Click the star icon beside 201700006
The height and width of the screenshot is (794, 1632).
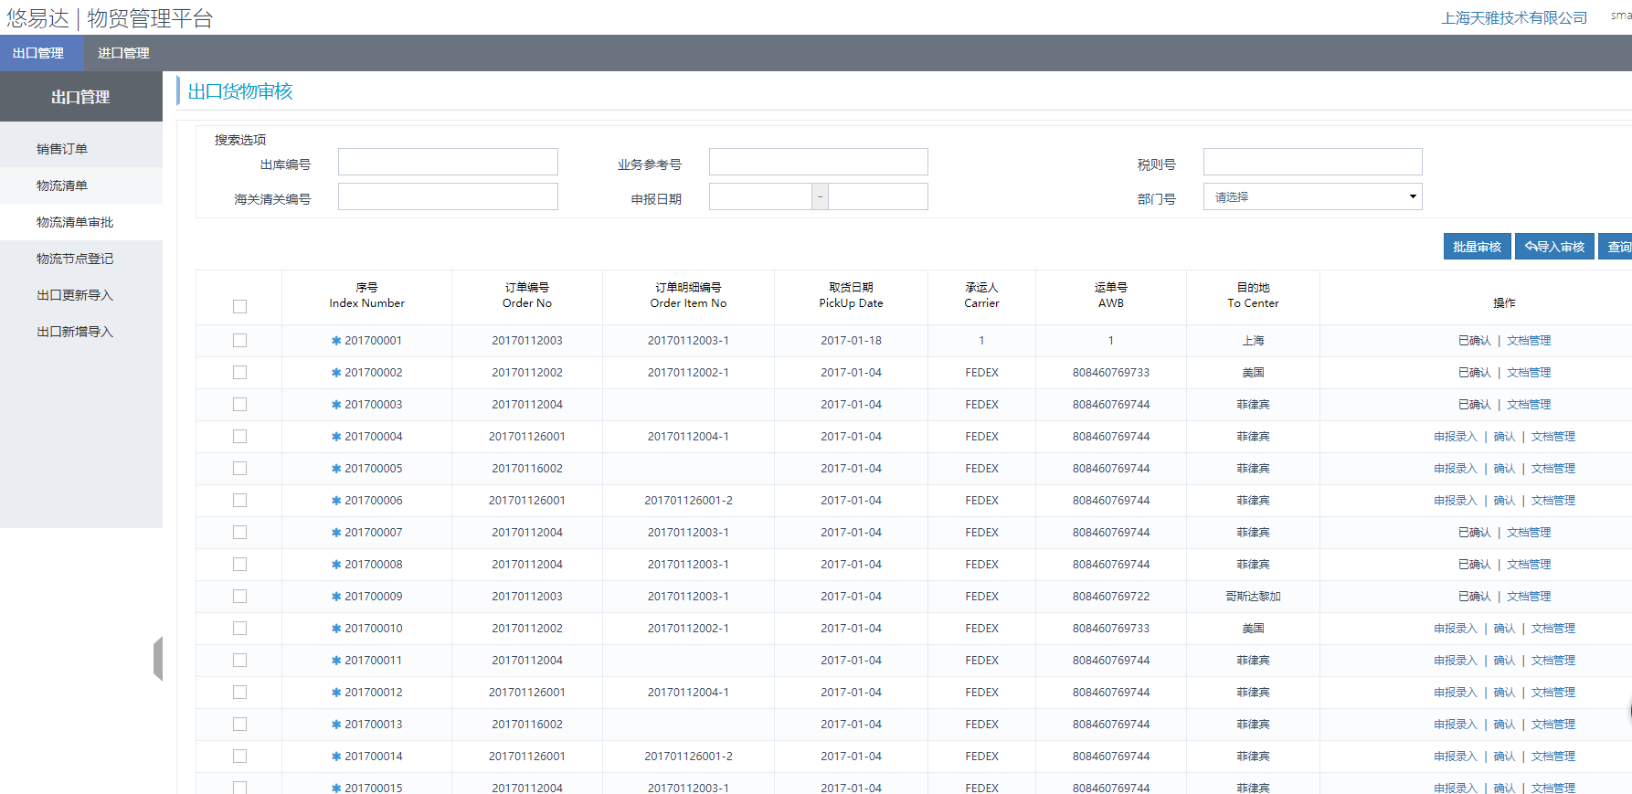pos(336,501)
